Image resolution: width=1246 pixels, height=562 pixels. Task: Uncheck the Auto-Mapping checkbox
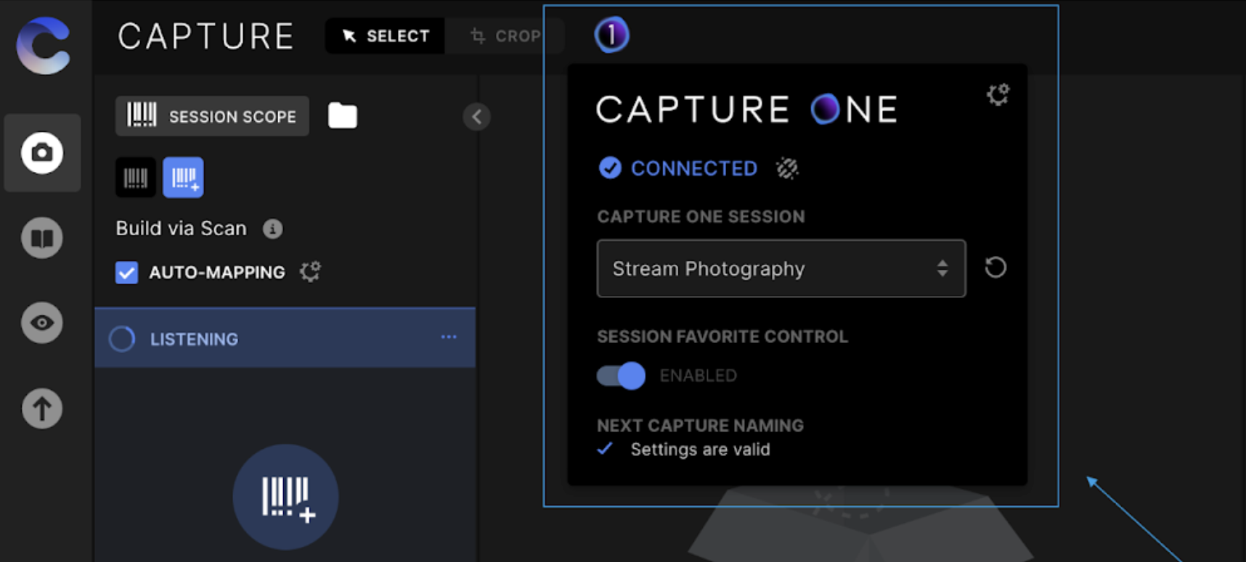(126, 273)
